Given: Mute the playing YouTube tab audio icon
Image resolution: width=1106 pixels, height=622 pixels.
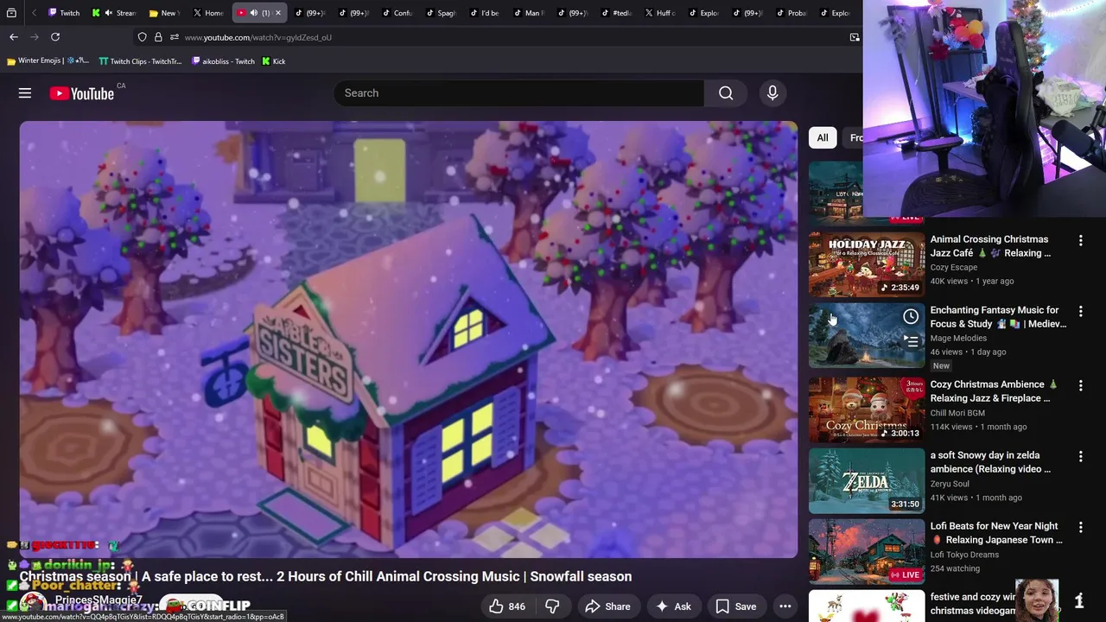Looking at the screenshot, I should [x=254, y=13].
